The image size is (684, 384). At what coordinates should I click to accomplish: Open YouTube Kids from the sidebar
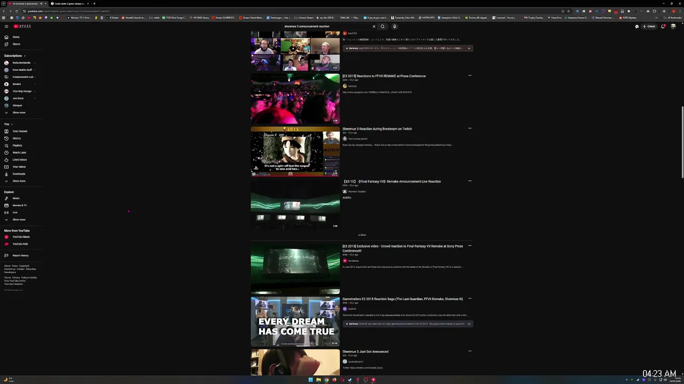coord(21,244)
